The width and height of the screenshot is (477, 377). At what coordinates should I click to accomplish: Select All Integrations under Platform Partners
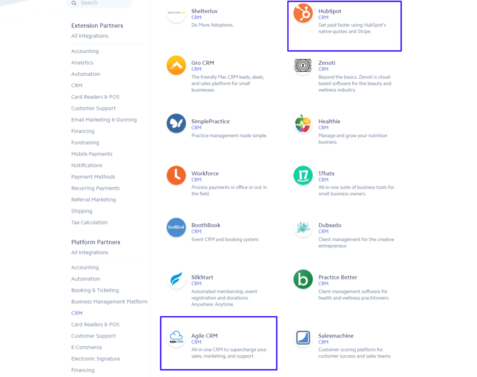(x=90, y=253)
